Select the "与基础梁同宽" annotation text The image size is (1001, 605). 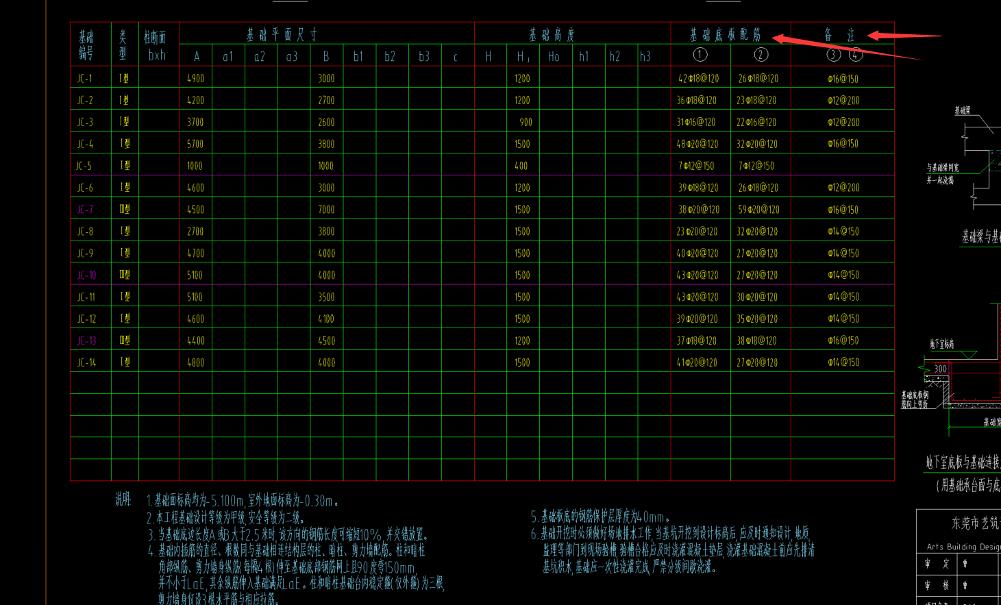943,167
